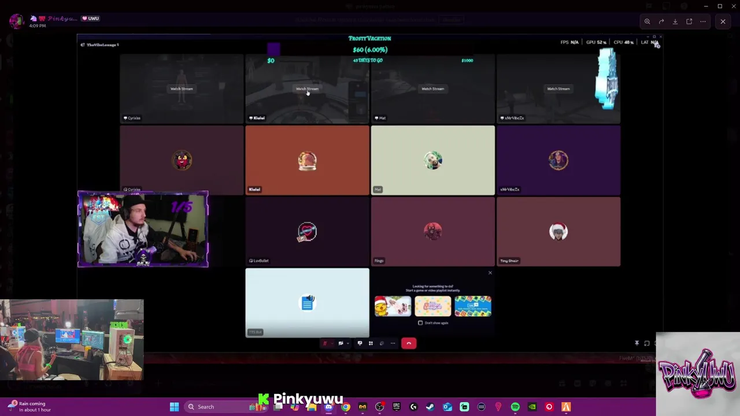Click Watch Stream on Kisiel's tile
Screen dimensions: 740x416
(x=307, y=88)
